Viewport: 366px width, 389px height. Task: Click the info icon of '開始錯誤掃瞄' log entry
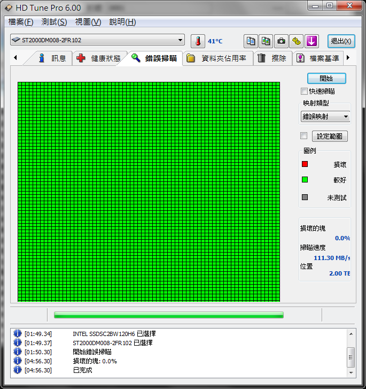[x=17, y=352]
